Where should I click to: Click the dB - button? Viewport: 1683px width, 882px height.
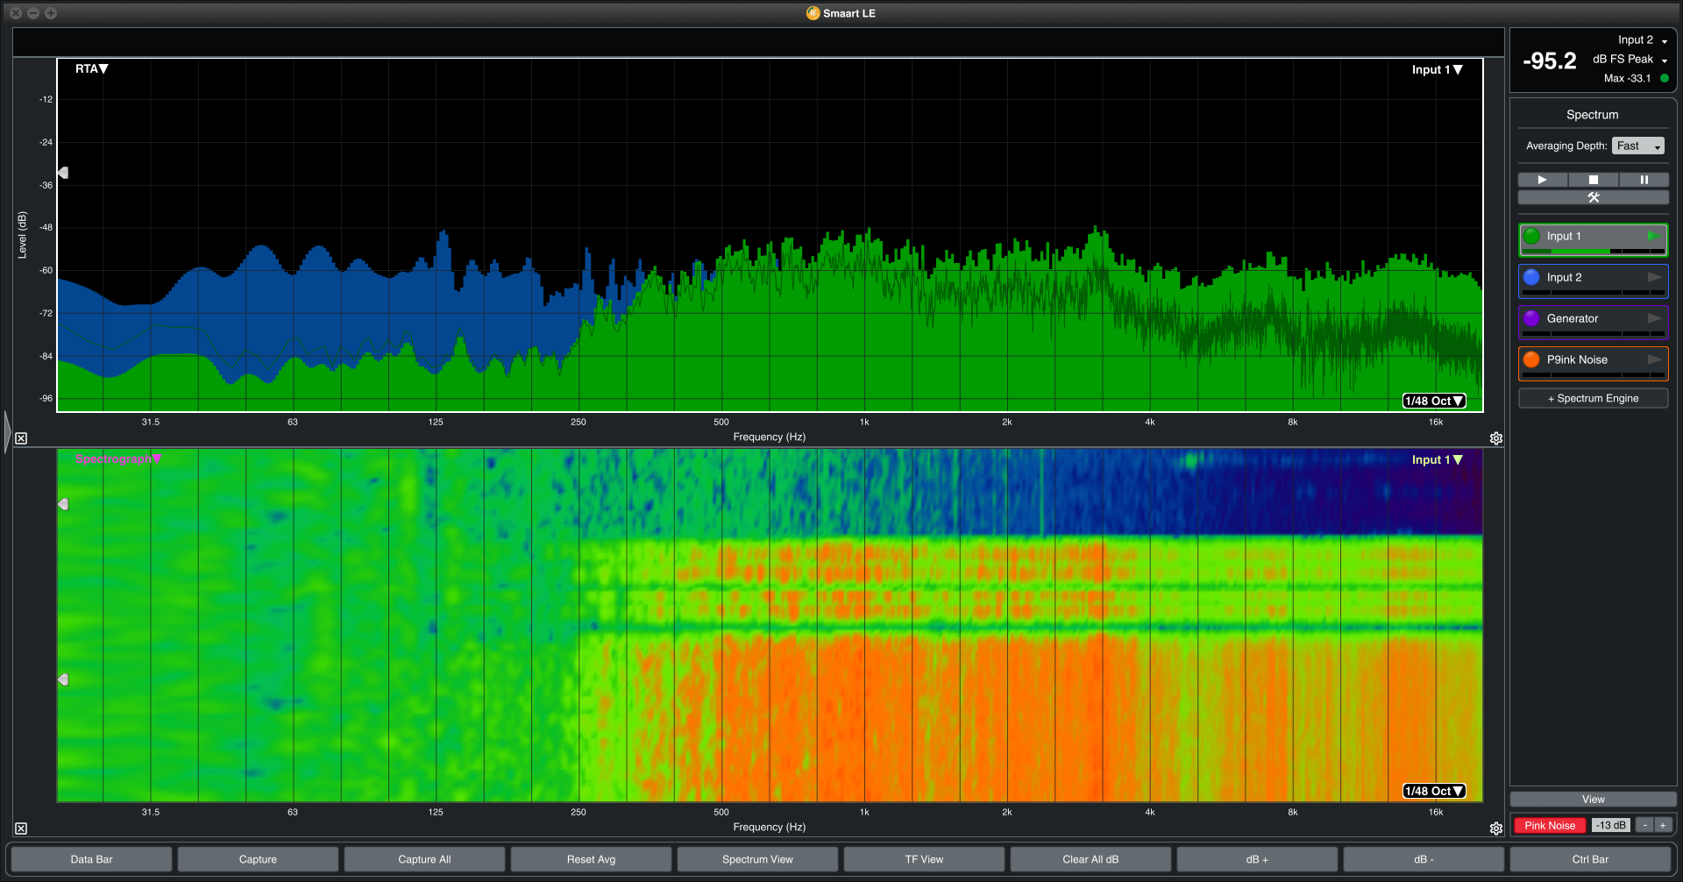[1424, 859]
